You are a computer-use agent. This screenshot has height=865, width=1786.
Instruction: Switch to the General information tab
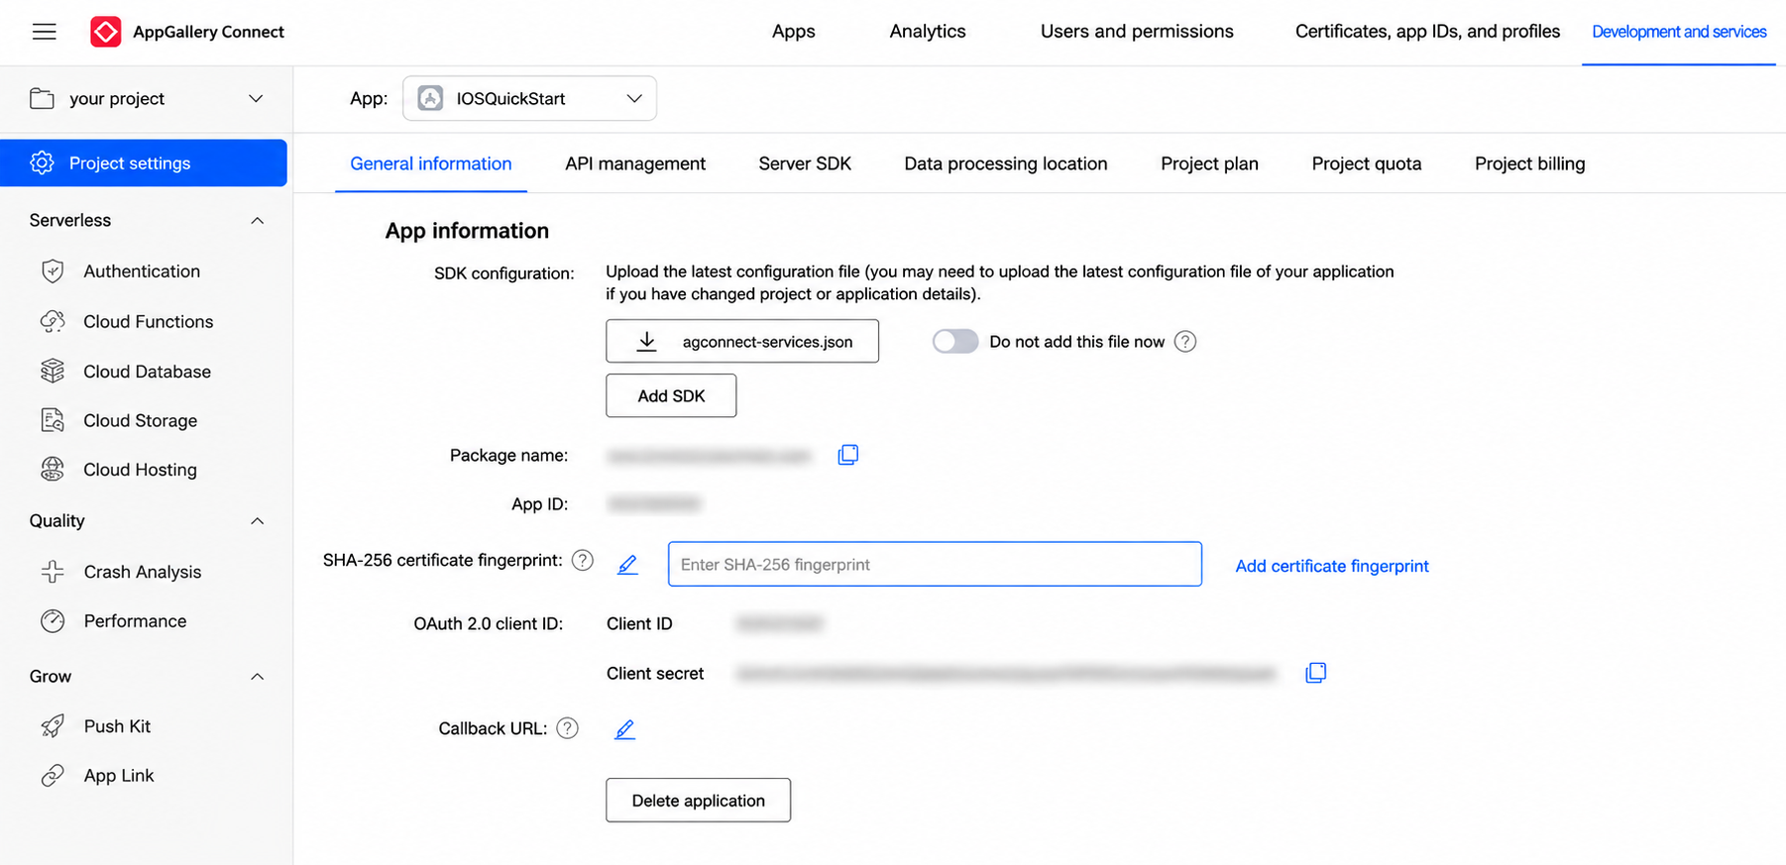[431, 163]
